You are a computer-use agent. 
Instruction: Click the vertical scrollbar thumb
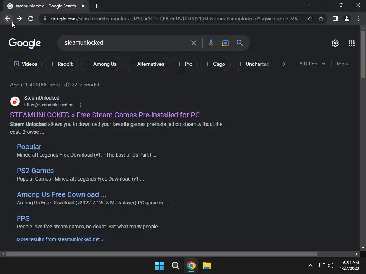(363, 55)
